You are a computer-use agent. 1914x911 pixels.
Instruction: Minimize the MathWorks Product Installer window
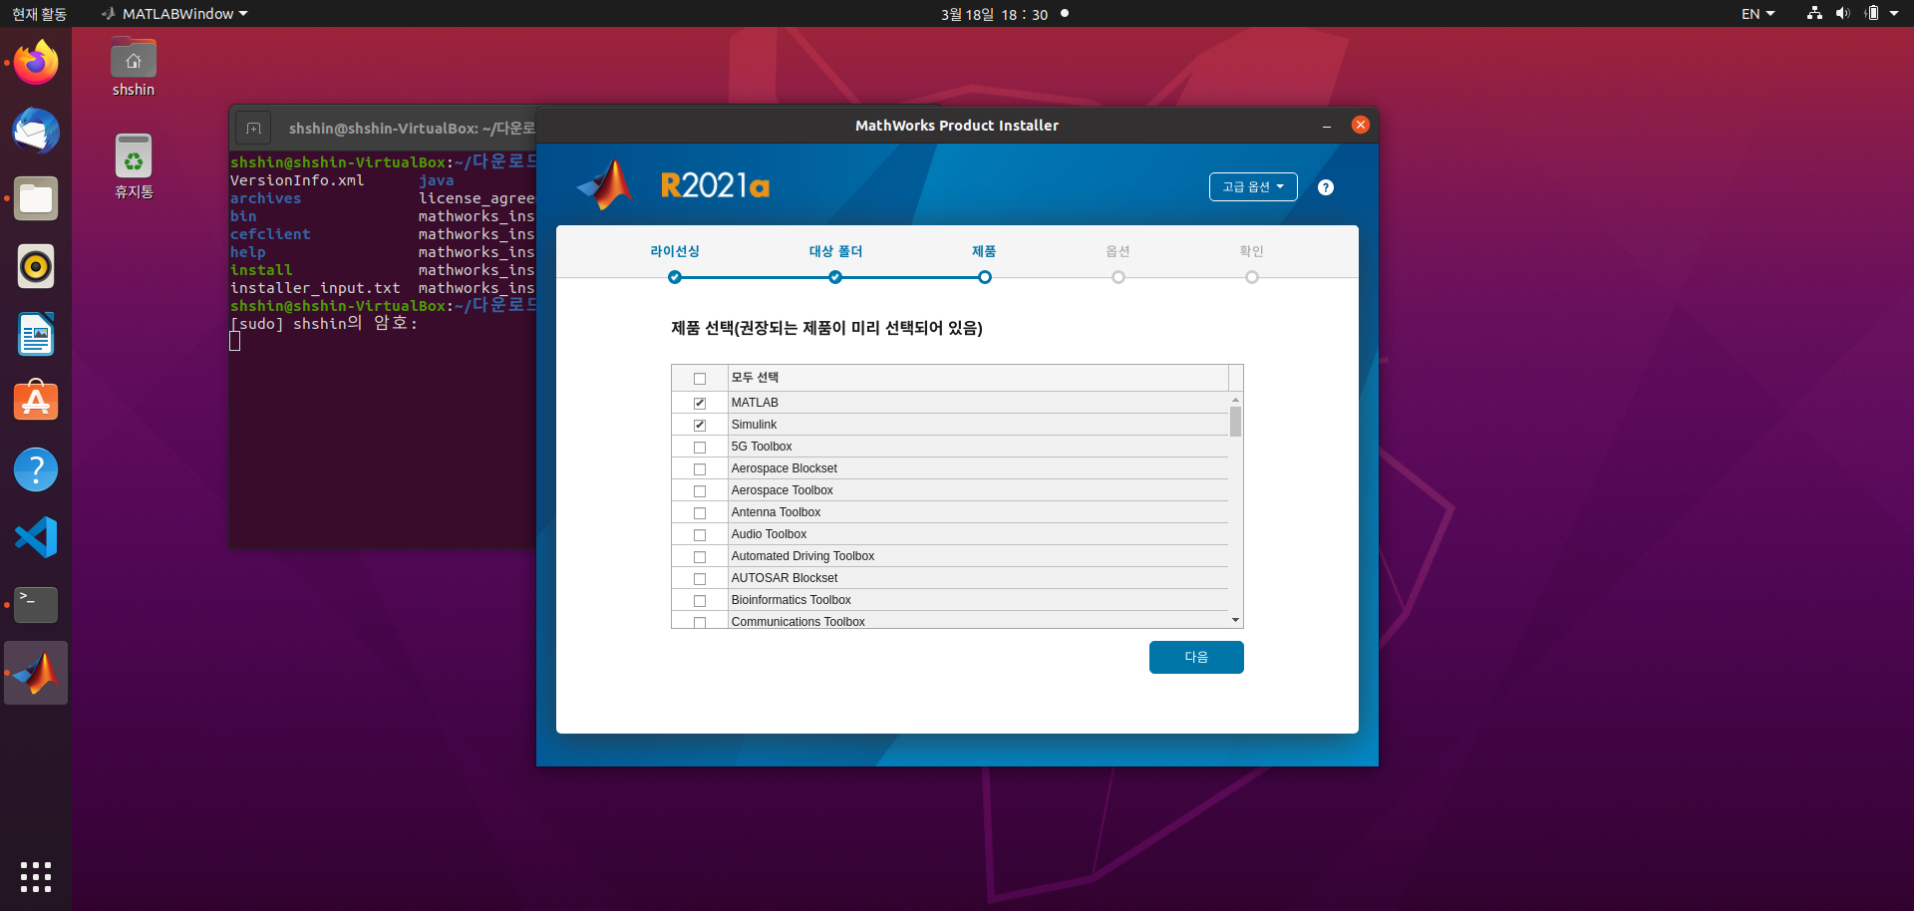[1327, 126]
